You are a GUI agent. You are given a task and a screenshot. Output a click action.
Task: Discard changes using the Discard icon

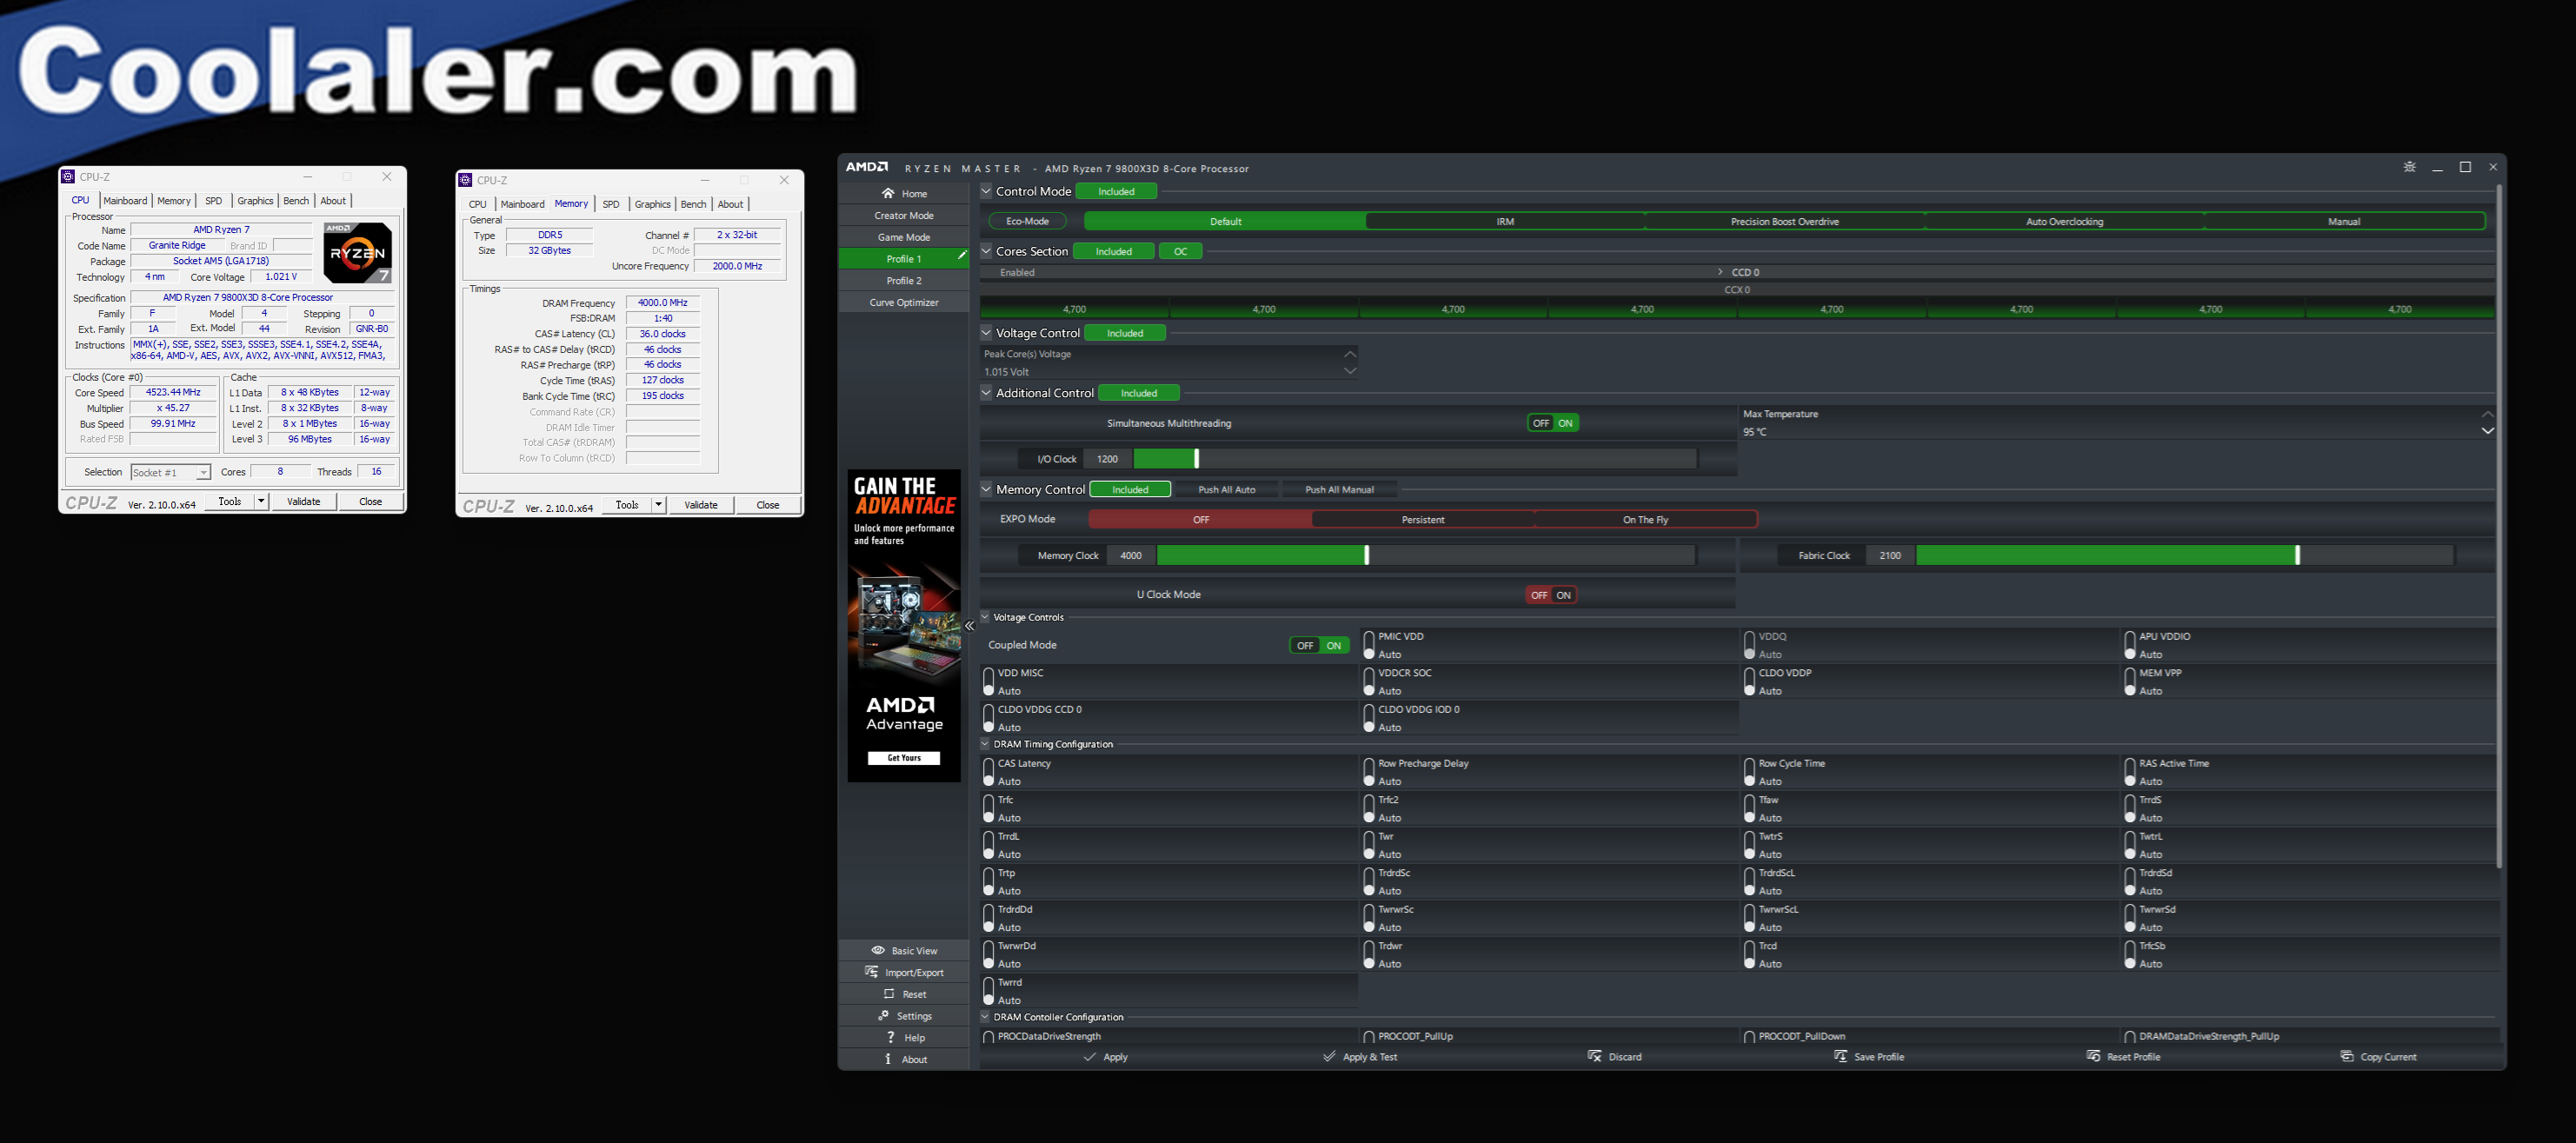(x=1594, y=1056)
